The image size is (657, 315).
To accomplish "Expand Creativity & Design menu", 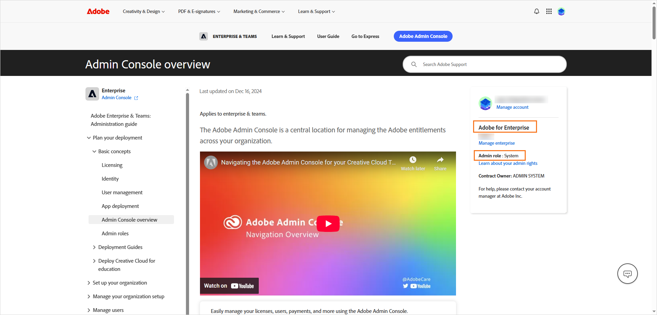I will tap(144, 11).
